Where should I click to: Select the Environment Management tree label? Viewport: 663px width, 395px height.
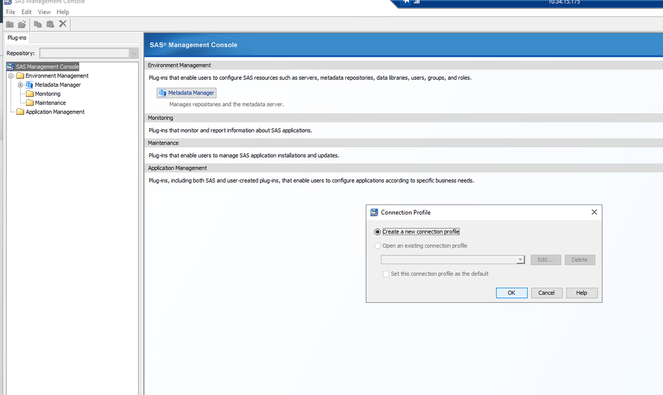point(57,76)
